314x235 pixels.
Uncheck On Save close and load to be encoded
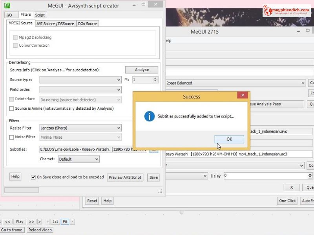(x=33, y=177)
